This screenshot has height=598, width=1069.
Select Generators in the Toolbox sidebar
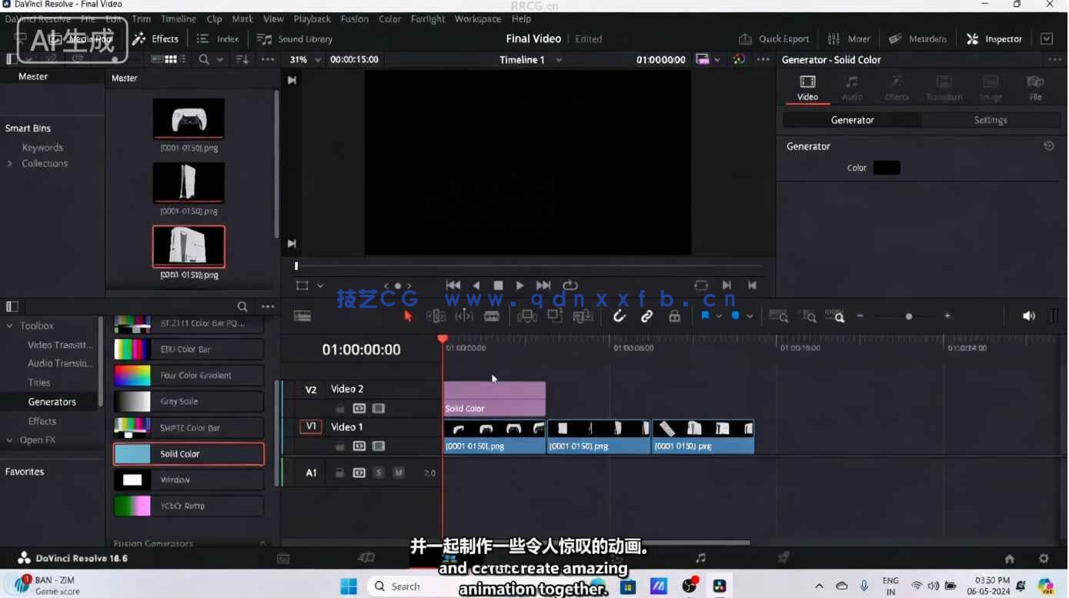pos(52,401)
